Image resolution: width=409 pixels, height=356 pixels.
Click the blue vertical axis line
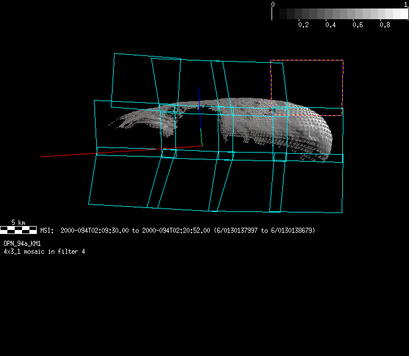pyautogui.click(x=199, y=96)
